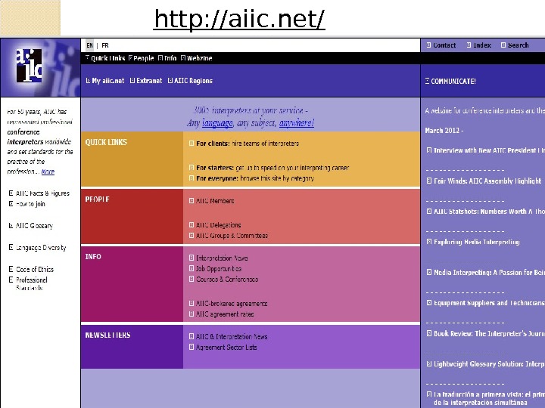Select People in the black menu bar
Image resolution: width=545 pixels, height=408 pixels.
pyautogui.click(x=143, y=58)
